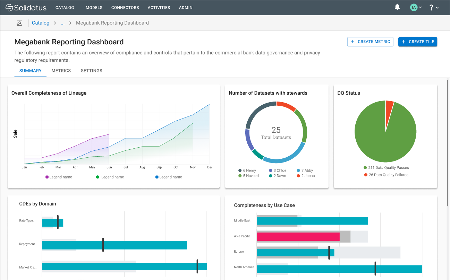The height and width of the screenshot is (280, 450).
Task: Toggle the 2 Jacob legend entry
Action: pos(306,176)
